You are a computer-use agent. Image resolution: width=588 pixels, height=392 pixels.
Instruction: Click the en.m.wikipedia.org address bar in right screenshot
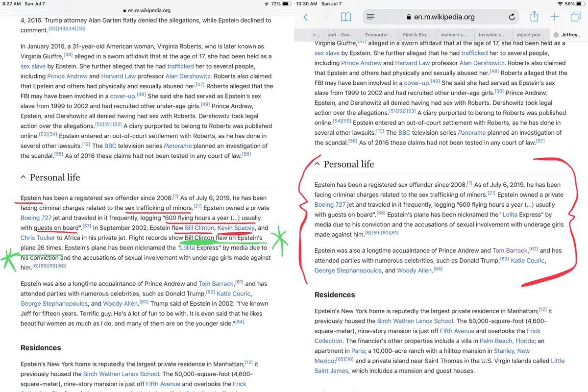point(441,17)
